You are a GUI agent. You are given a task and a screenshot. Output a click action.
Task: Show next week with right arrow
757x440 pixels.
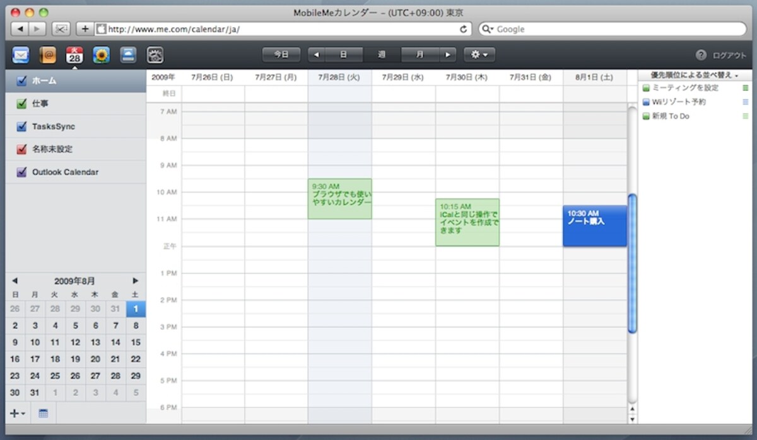coord(448,55)
